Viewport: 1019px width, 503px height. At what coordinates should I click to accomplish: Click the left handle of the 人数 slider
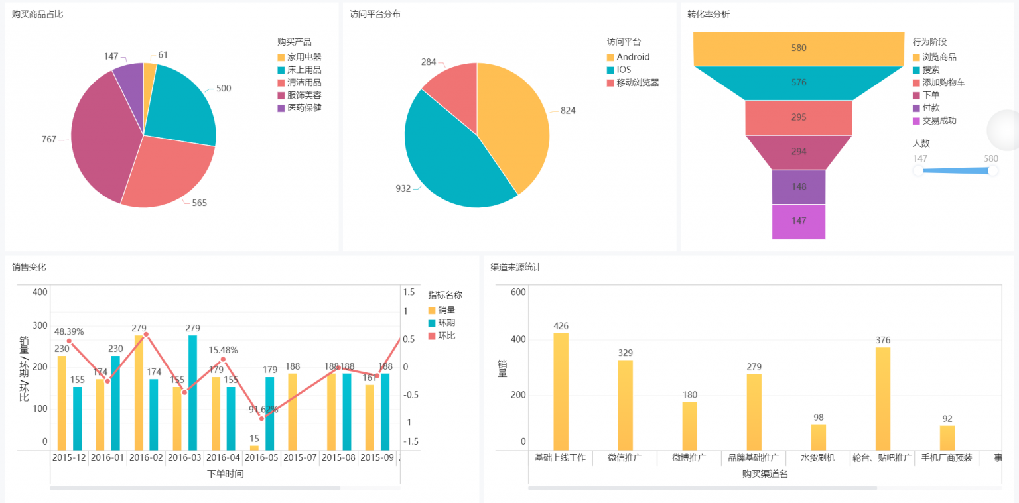pos(917,170)
